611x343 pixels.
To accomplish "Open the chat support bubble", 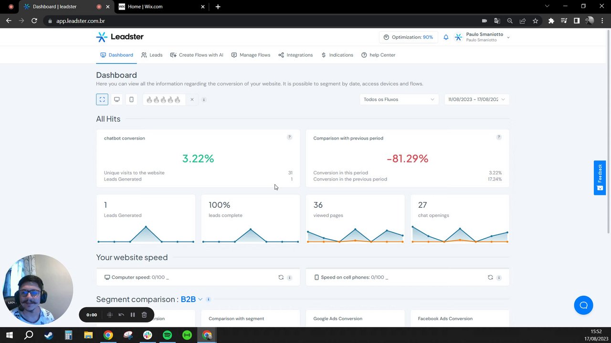I will click(583, 305).
